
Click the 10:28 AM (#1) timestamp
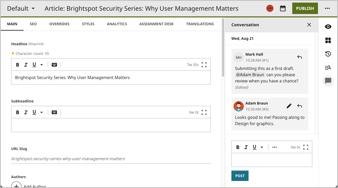tap(257, 60)
